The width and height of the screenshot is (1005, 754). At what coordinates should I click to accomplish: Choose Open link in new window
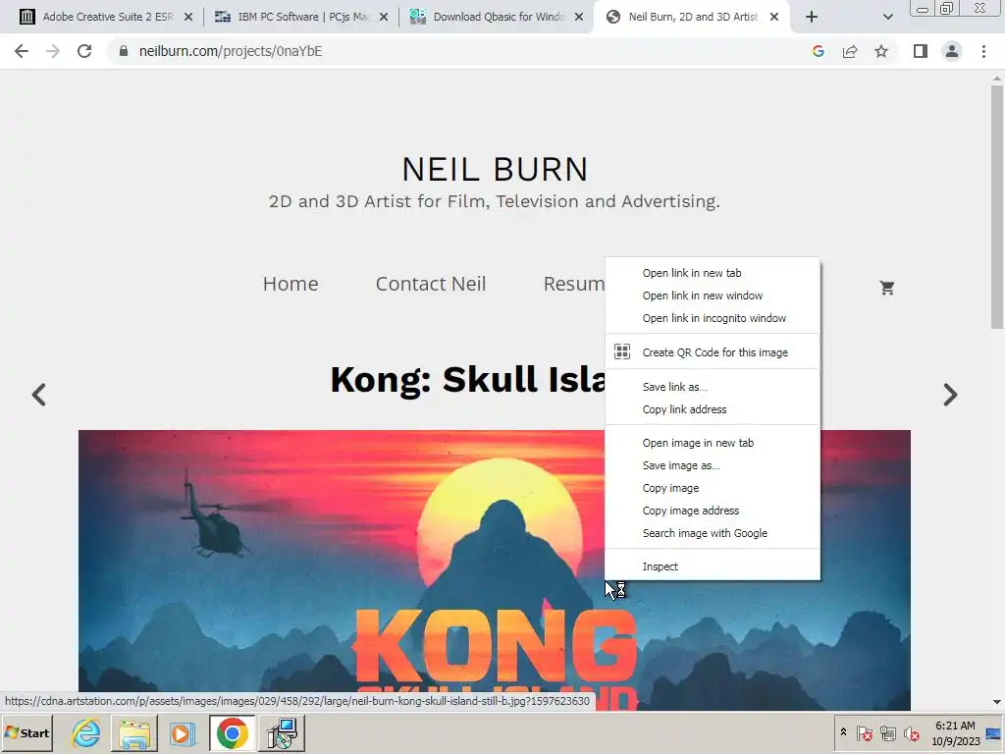(713, 296)
